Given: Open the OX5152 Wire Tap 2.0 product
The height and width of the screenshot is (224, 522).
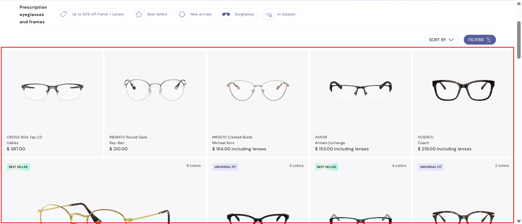Looking at the screenshot, I should [x=24, y=137].
